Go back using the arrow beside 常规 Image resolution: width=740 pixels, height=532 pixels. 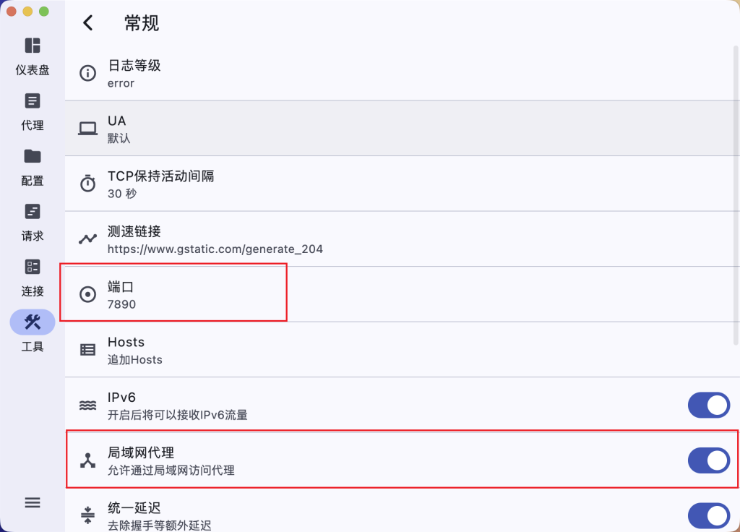pyautogui.click(x=87, y=22)
